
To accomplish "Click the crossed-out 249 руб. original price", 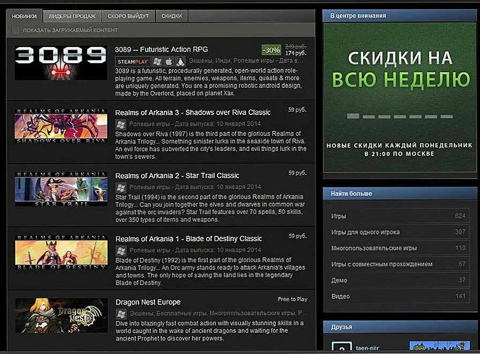I will click(296, 47).
